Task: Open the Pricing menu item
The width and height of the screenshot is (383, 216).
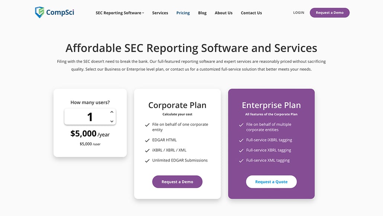Action: pos(183,13)
